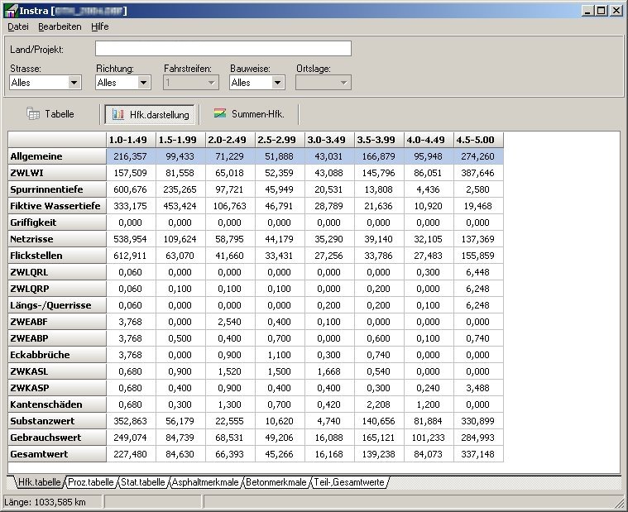Select the ZWLWI row header
The image size is (628, 512).
click(x=57, y=173)
